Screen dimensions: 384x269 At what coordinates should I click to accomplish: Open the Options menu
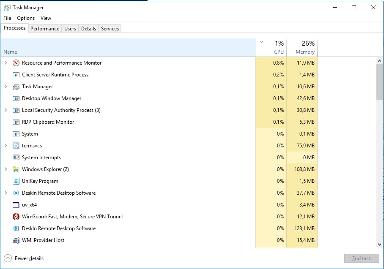tap(25, 18)
